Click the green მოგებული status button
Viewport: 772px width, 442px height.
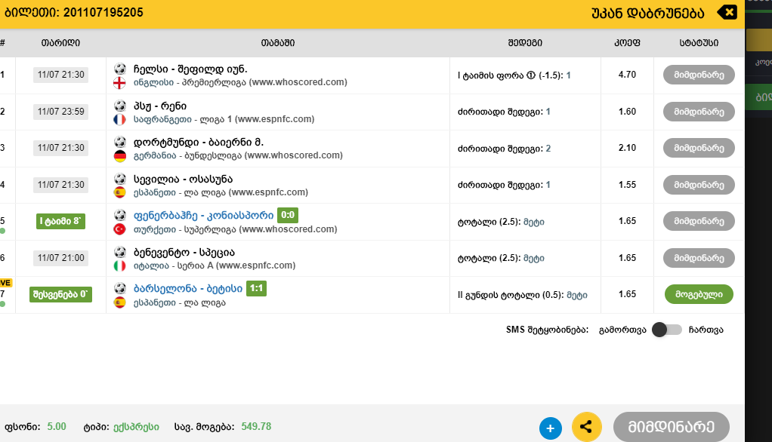point(699,294)
